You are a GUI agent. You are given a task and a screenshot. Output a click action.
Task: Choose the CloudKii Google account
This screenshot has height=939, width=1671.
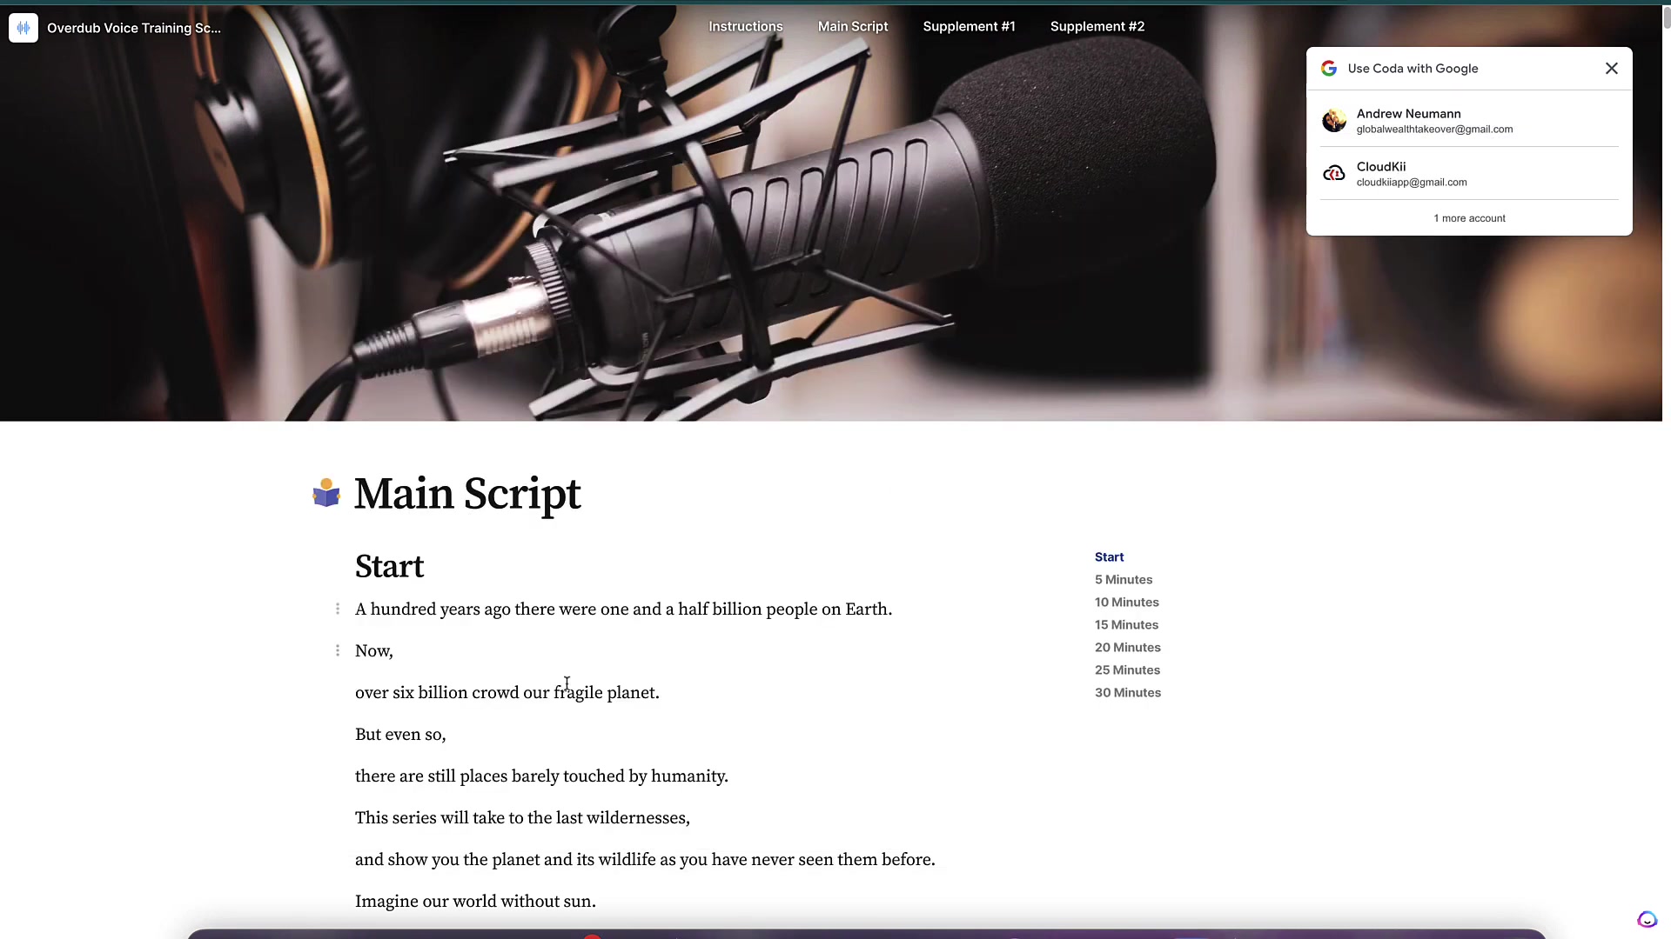tap(1469, 174)
